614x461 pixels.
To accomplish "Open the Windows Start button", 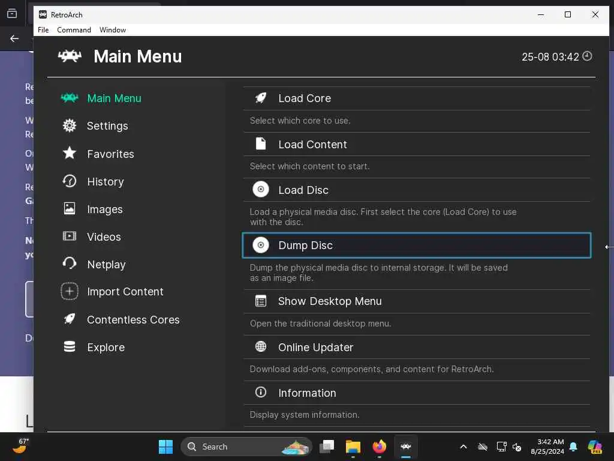I will [x=165, y=447].
